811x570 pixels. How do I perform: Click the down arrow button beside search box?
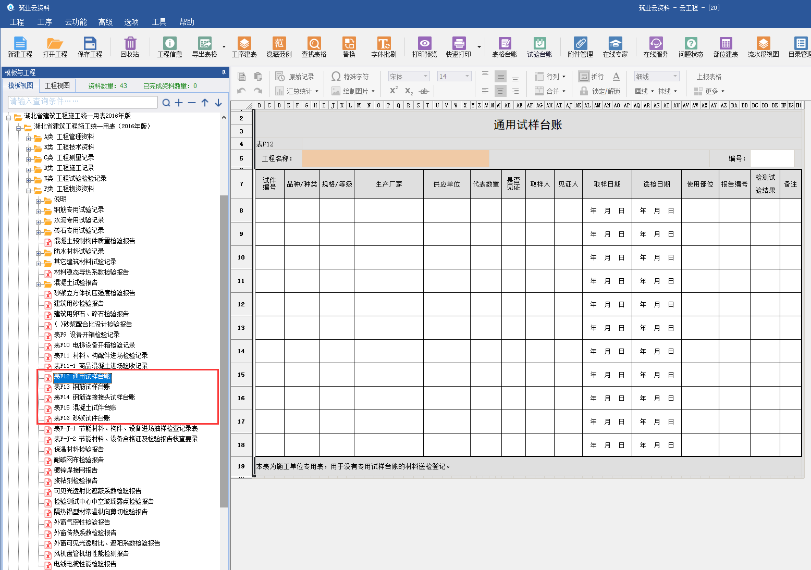pos(218,103)
